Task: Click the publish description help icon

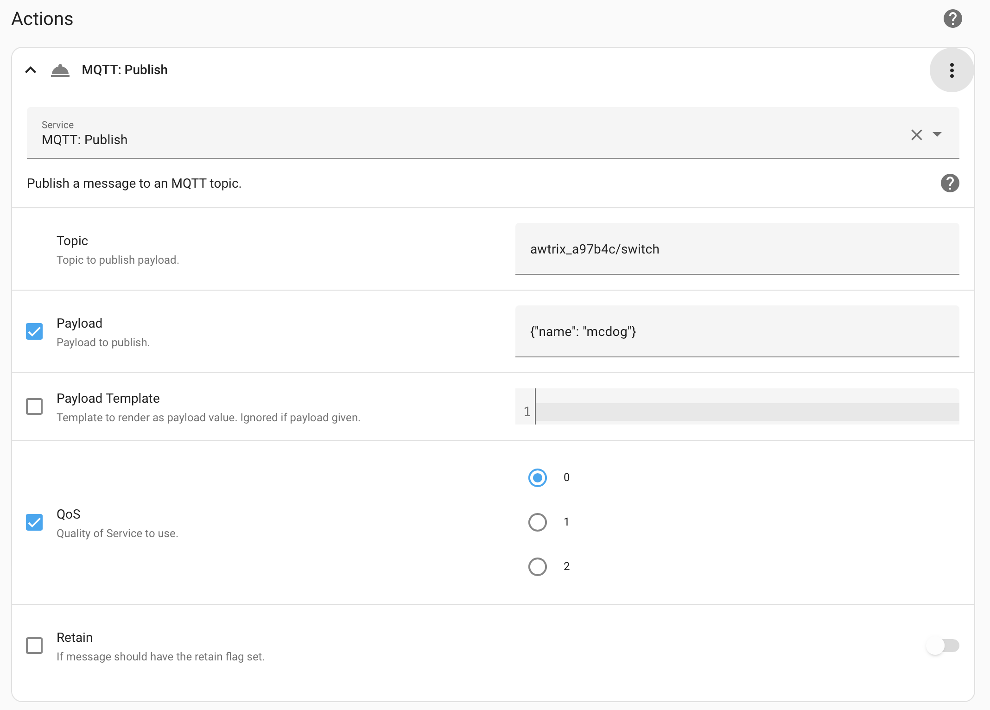Action: [950, 183]
